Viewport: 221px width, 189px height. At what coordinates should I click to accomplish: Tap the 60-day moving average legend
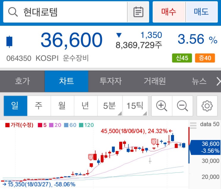[70, 125]
